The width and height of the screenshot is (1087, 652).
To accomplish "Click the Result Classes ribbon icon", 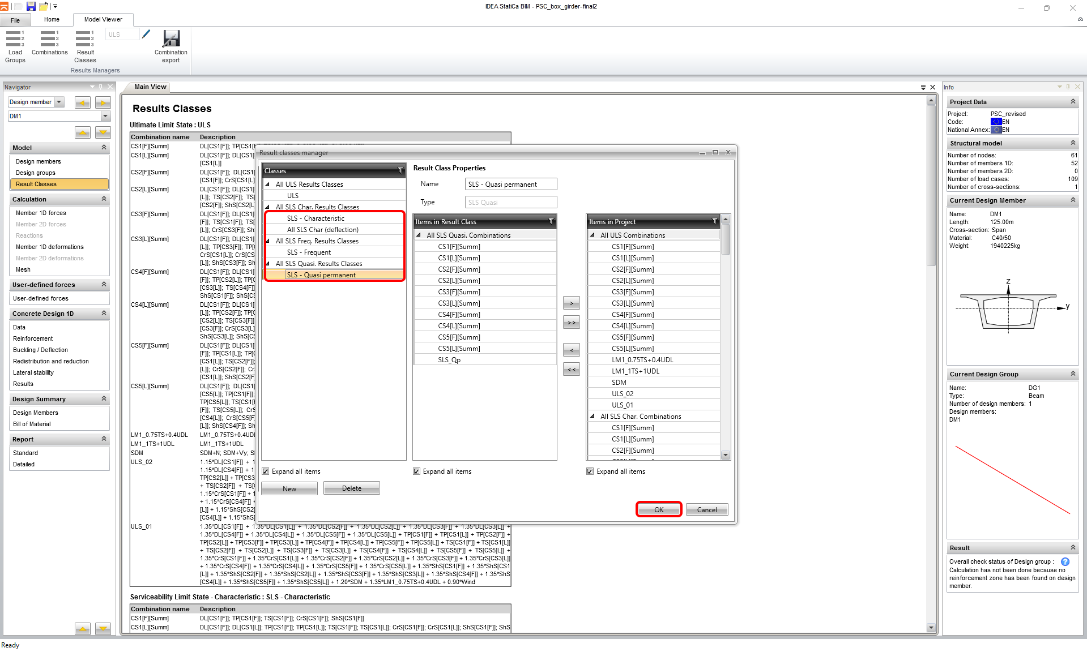I will point(85,46).
